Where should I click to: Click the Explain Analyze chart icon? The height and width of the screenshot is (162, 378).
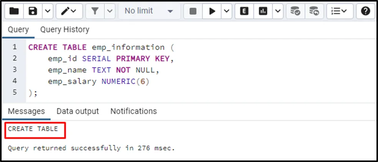point(263,11)
